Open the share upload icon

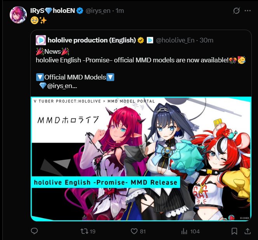[x=248, y=231]
